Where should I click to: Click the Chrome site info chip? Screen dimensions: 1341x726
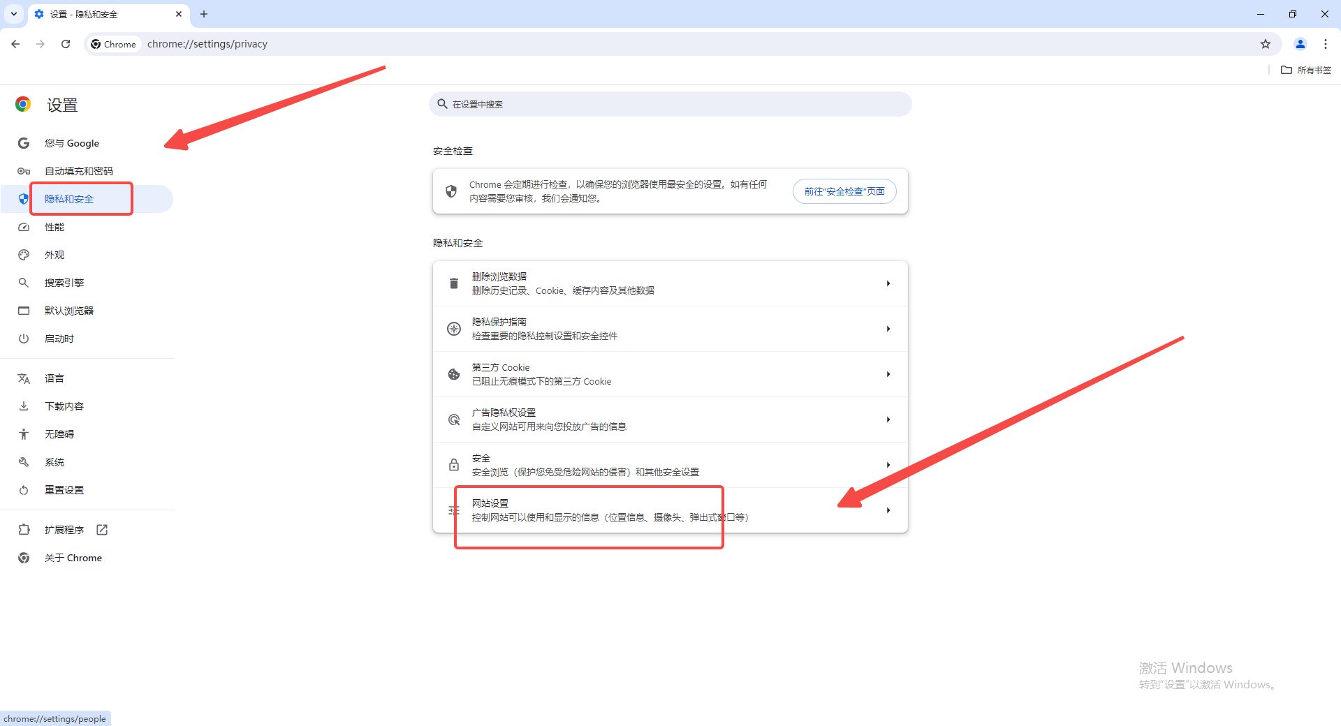click(x=114, y=44)
